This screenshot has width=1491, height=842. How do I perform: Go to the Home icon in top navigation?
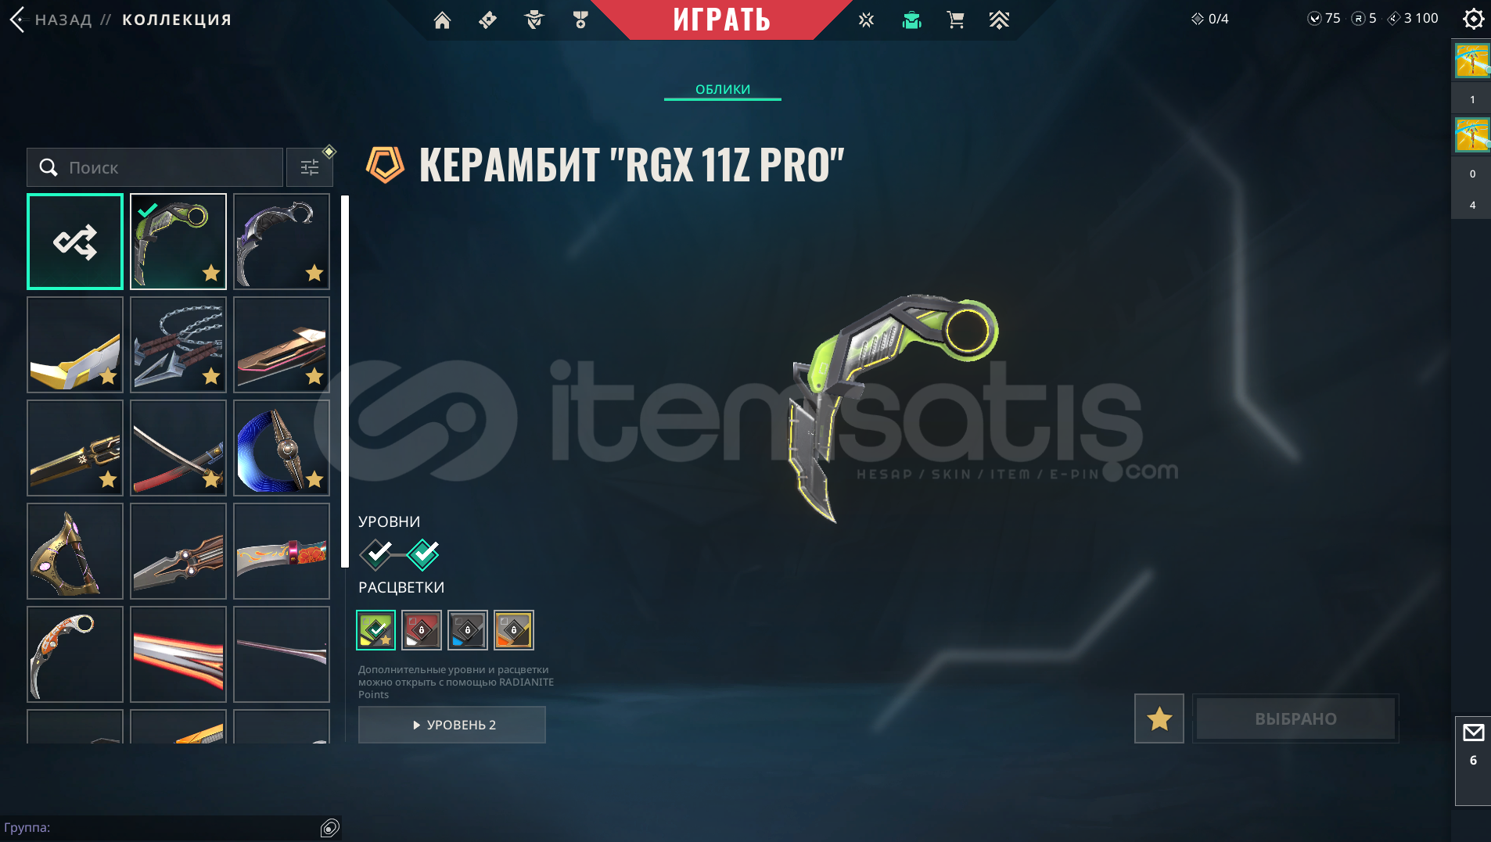[442, 20]
